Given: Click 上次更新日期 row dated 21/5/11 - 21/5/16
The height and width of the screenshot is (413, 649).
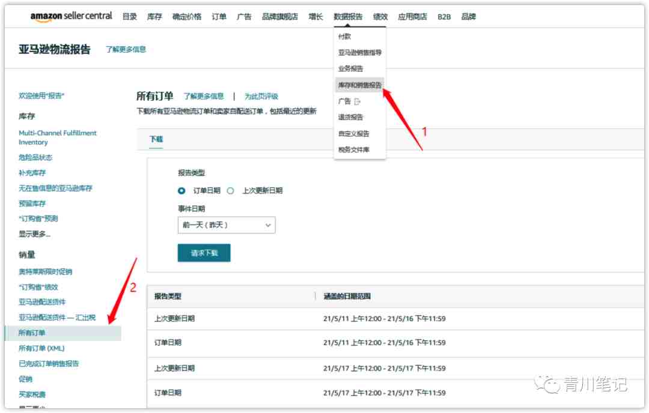Looking at the screenshot, I should tap(395, 319).
